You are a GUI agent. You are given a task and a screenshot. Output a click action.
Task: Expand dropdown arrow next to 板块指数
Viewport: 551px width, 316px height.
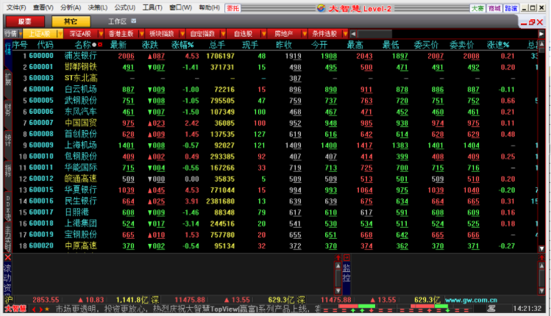click(x=182, y=34)
